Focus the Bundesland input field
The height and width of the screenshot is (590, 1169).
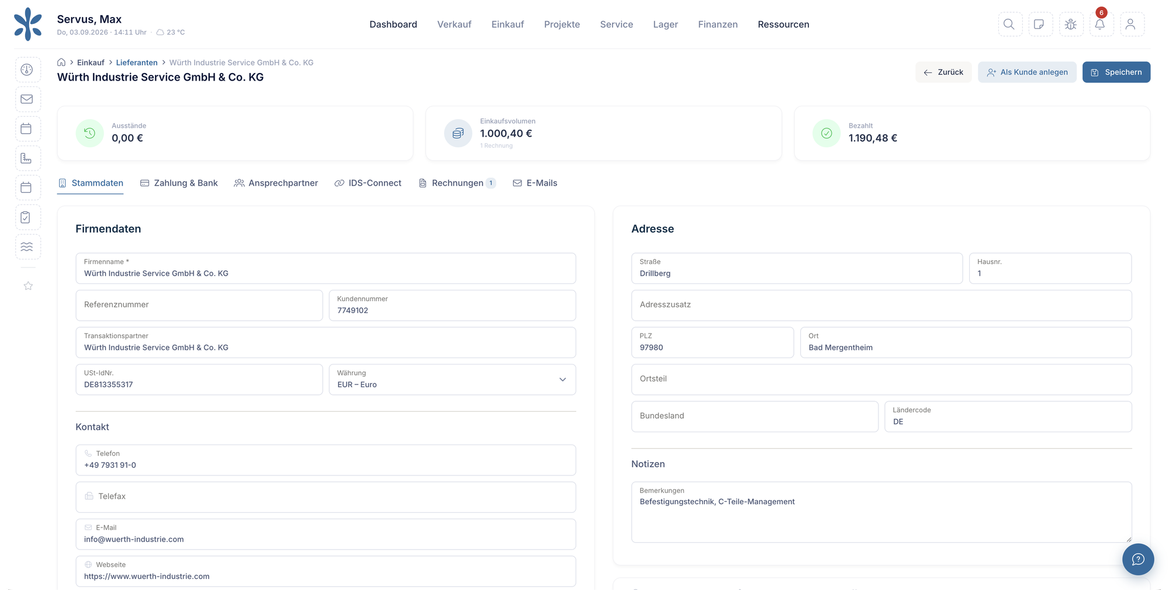755,417
